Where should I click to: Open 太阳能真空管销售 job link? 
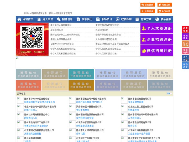33,134
